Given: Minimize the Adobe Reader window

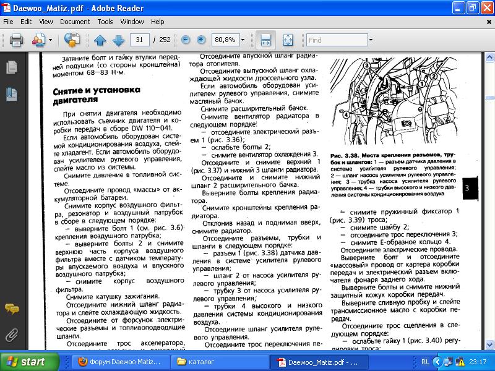Looking at the screenshot, I should point(458,8).
